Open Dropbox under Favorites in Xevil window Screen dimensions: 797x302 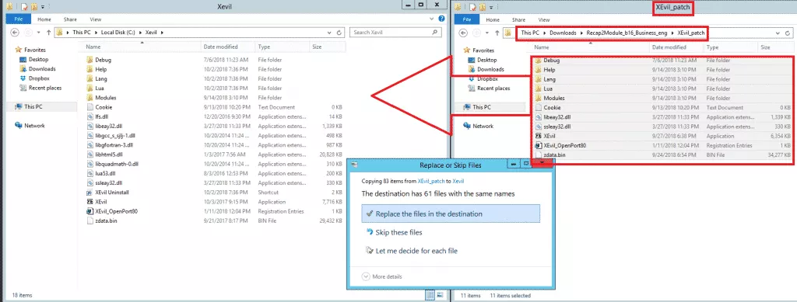(39, 78)
